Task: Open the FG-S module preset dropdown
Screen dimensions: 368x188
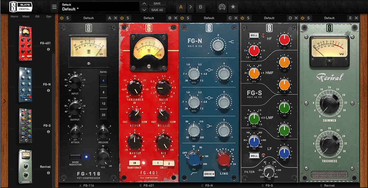Action: [269, 18]
